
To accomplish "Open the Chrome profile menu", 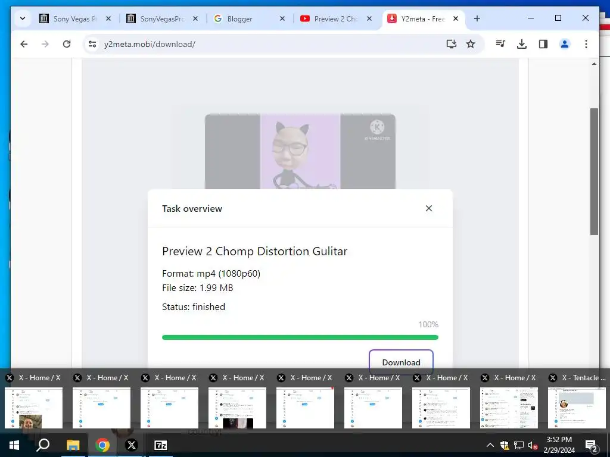I will pos(565,44).
